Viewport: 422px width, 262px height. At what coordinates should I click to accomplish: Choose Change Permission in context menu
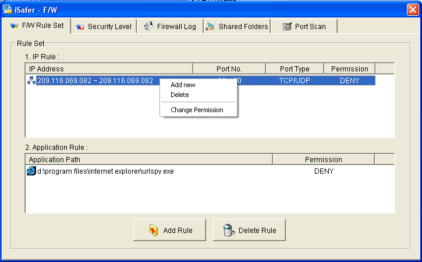click(x=197, y=110)
